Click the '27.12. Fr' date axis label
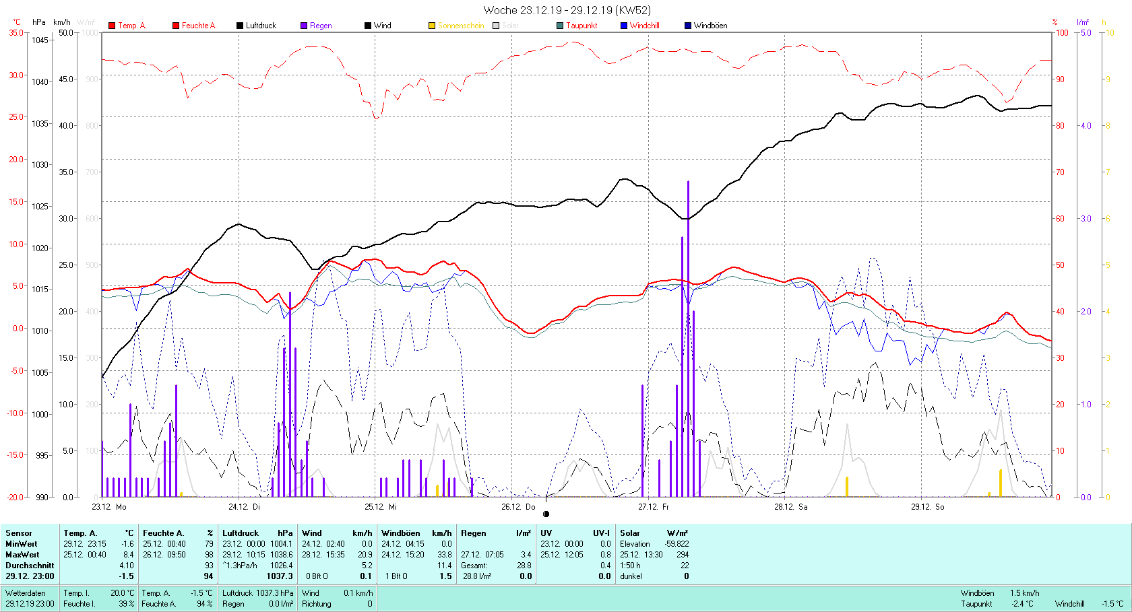 [654, 507]
